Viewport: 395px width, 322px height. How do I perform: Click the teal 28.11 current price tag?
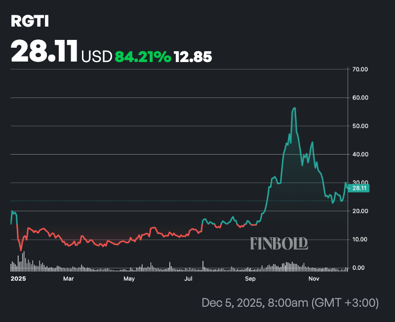358,188
